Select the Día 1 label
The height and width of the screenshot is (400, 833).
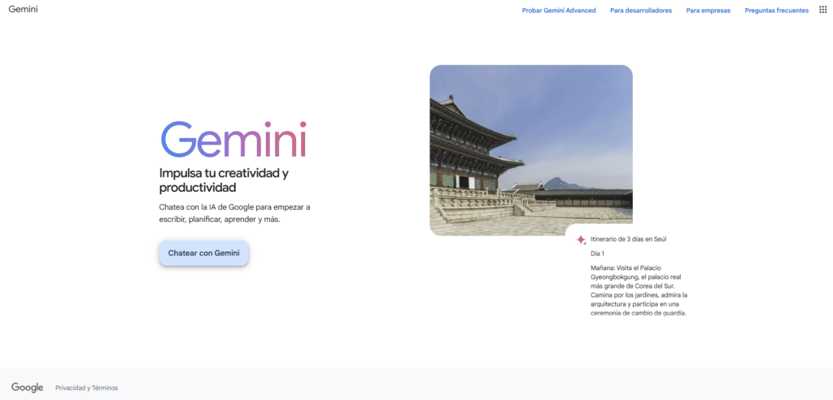coord(597,254)
